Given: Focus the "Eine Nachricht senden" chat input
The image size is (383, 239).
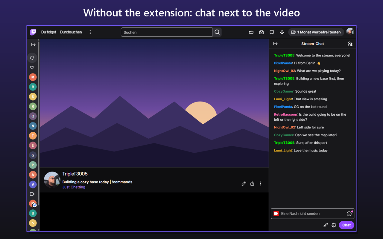Looking at the screenshot, I should pos(313,214).
